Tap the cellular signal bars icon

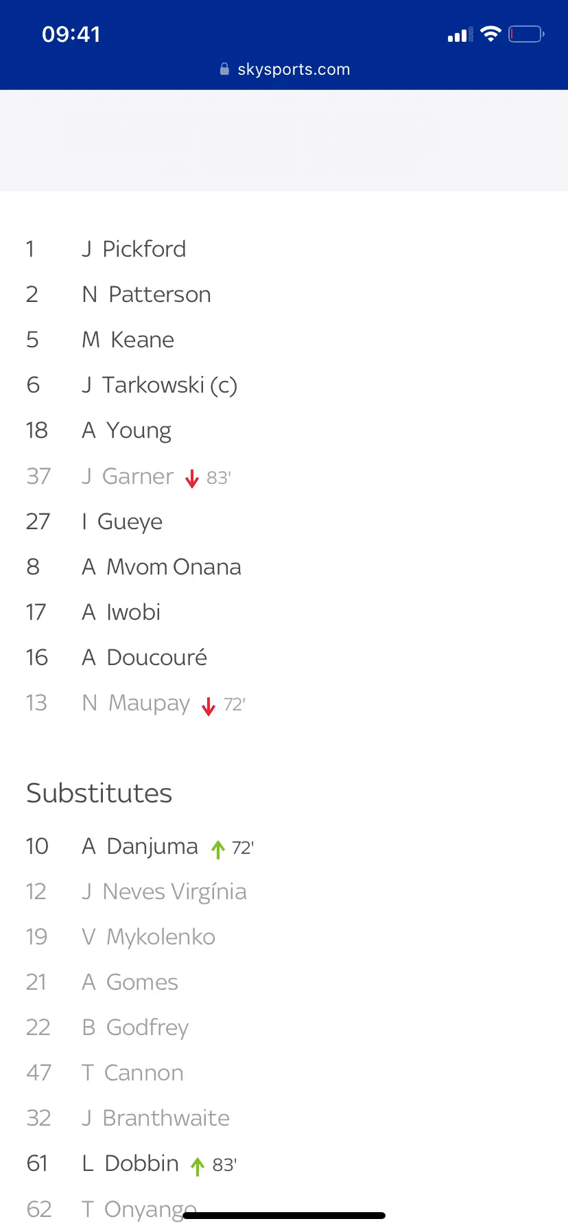[x=458, y=35]
